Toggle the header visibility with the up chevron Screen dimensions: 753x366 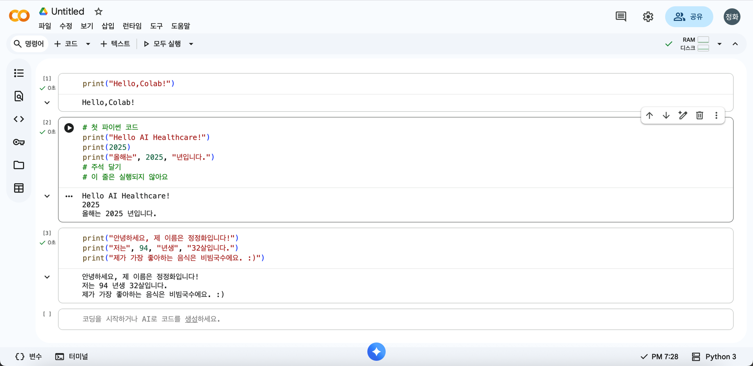point(735,44)
